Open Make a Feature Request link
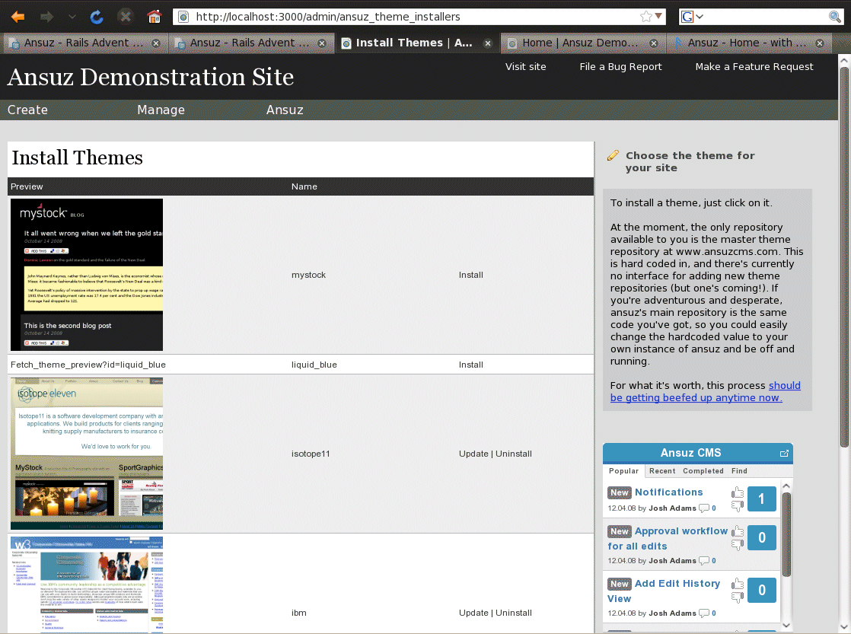851x634 pixels. click(x=754, y=67)
